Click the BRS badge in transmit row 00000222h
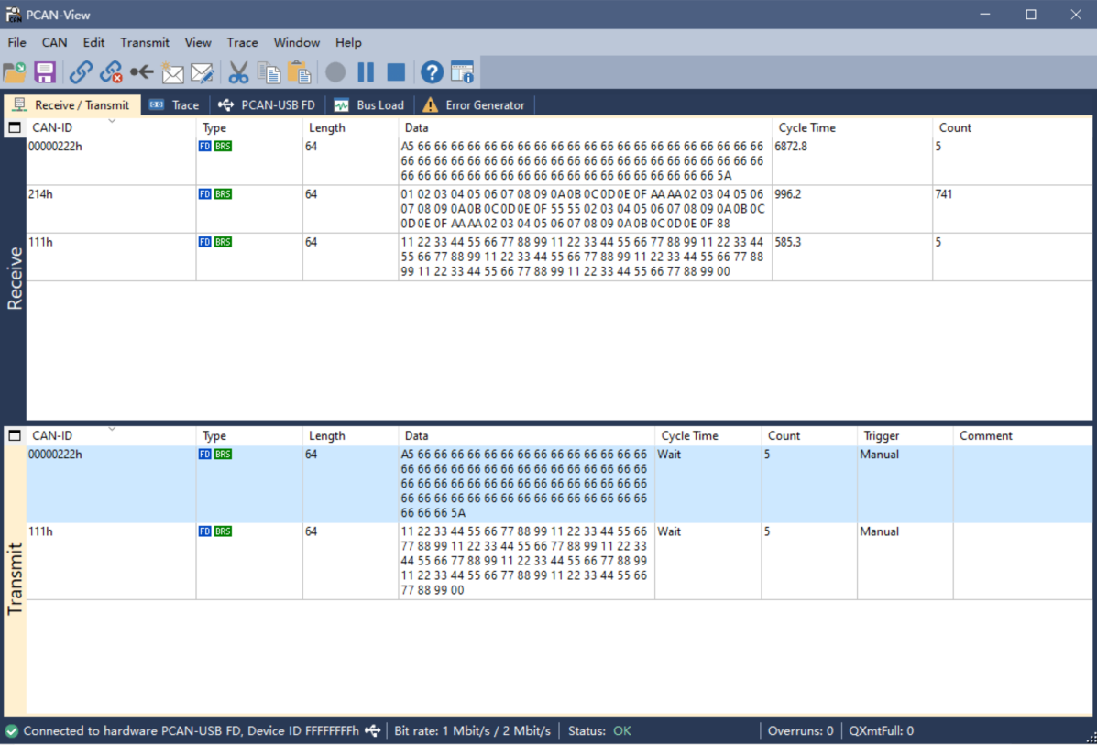The height and width of the screenshot is (745, 1097). [224, 454]
